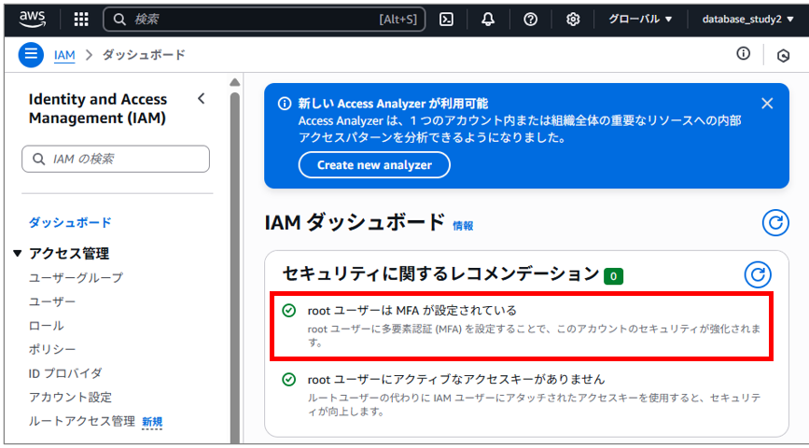Collapse the アクセス管理 section
This screenshot has height=448, width=809.
point(18,254)
